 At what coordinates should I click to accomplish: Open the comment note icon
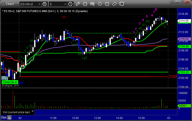(x=122, y=4)
